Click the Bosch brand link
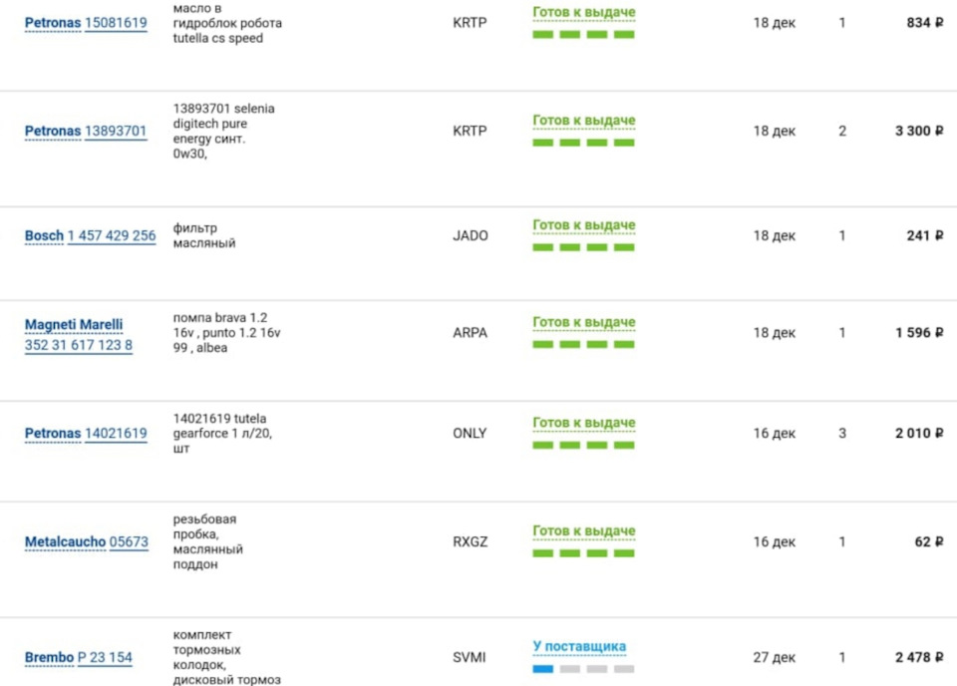This screenshot has width=957, height=686. 44,236
